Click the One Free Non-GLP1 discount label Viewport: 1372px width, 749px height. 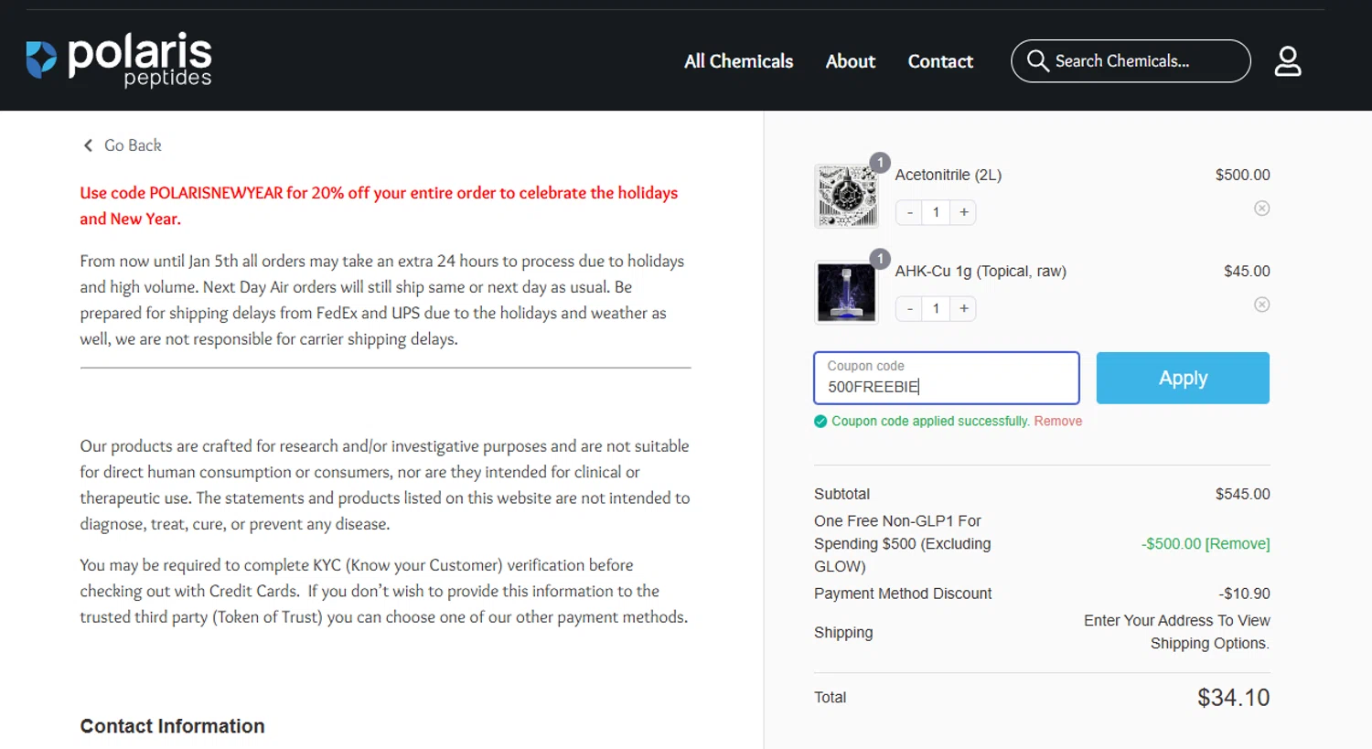tap(903, 543)
